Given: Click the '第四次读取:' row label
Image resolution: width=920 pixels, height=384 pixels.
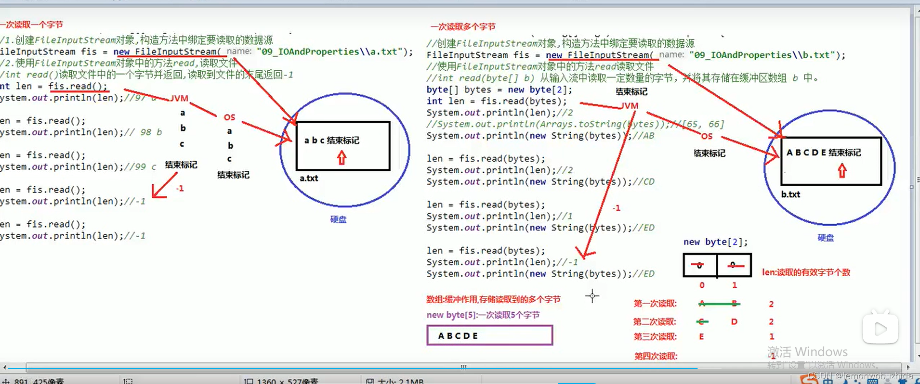Looking at the screenshot, I should (x=656, y=356).
